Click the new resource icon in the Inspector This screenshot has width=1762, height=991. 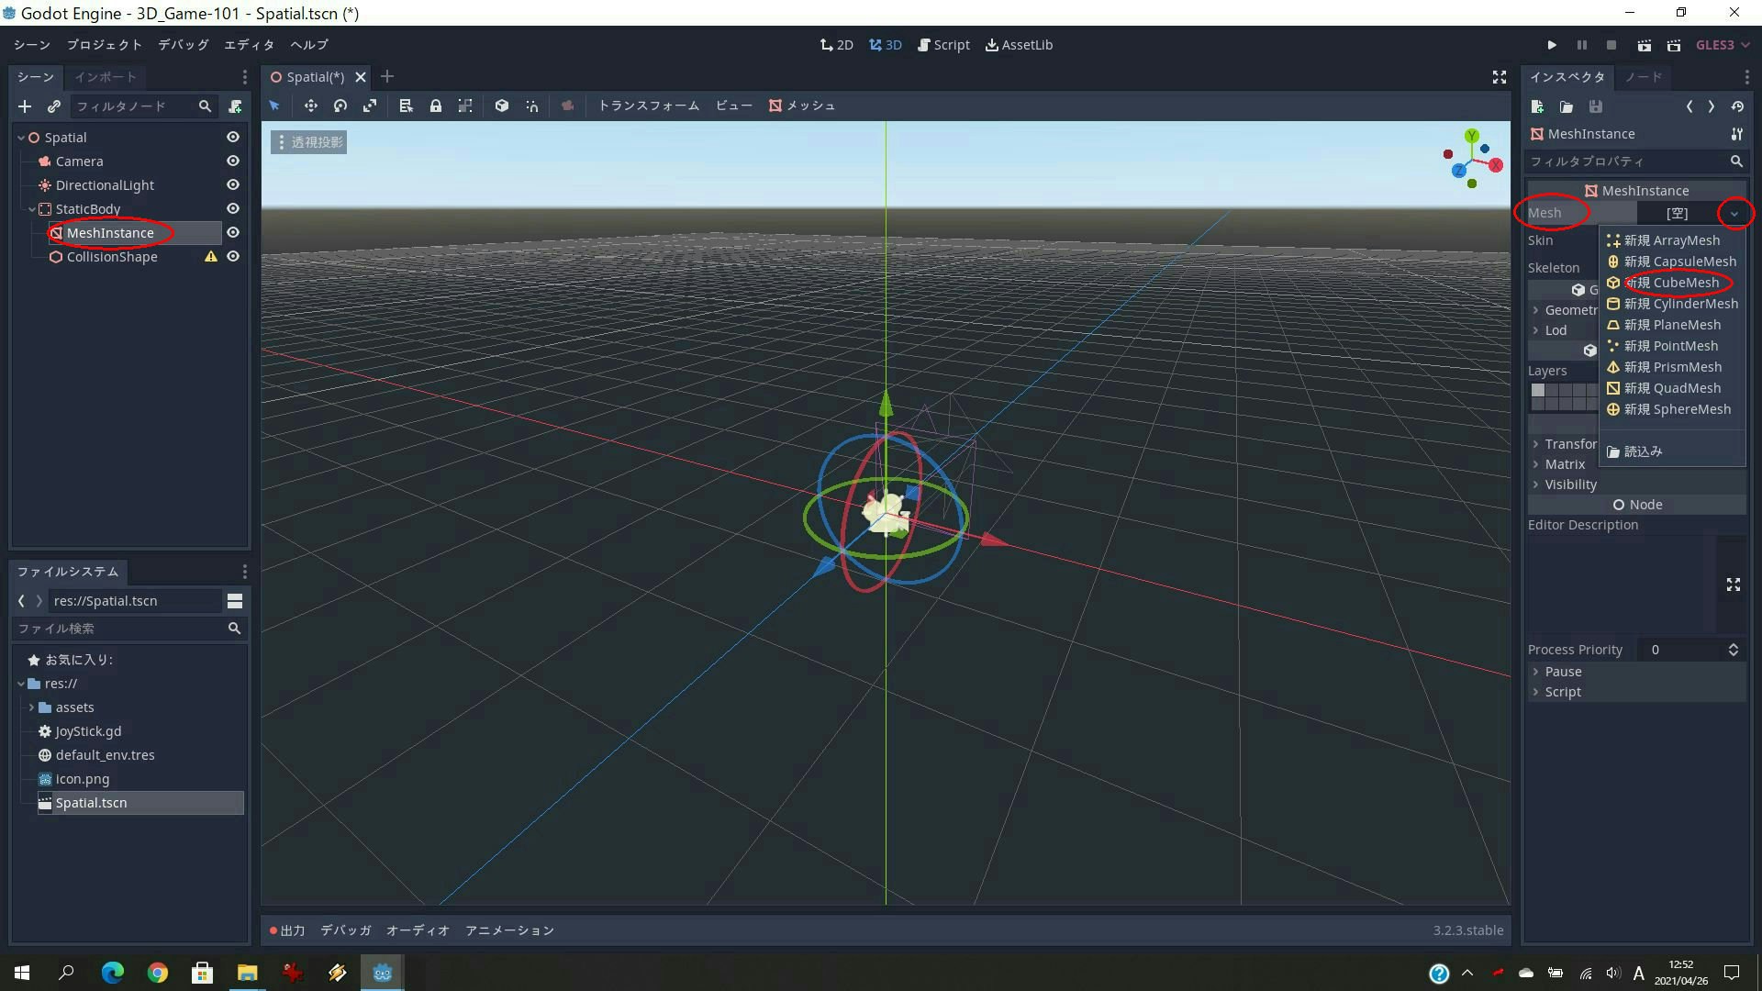tap(1537, 106)
